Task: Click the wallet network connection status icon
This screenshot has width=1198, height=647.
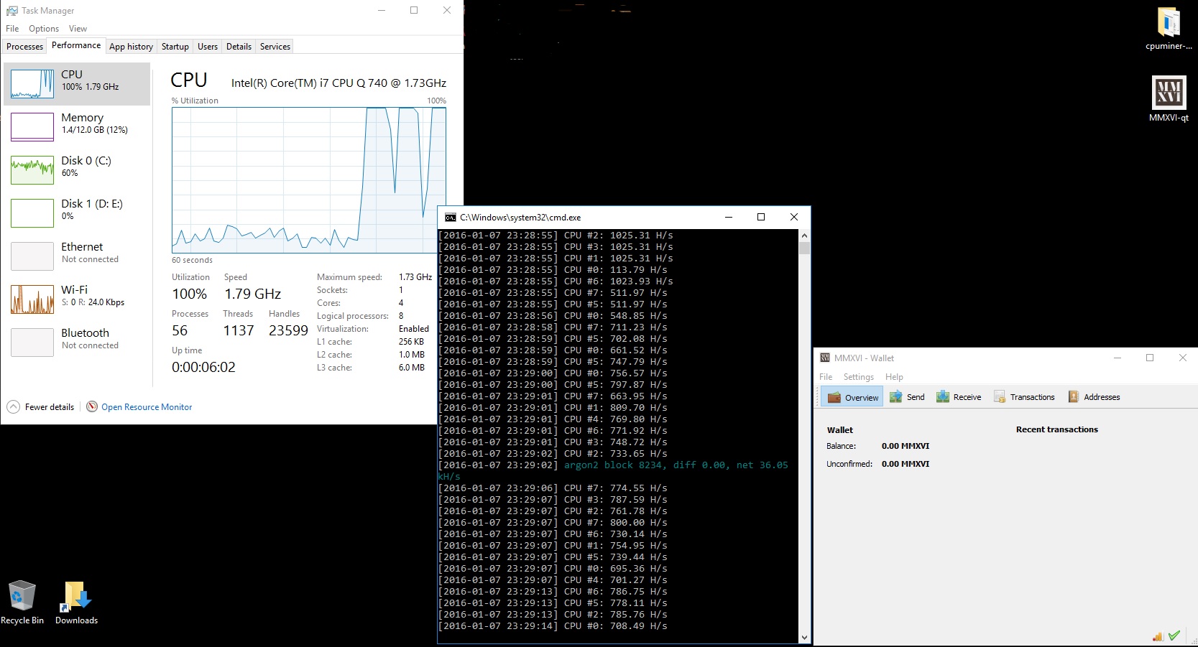Action: point(1158,636)
